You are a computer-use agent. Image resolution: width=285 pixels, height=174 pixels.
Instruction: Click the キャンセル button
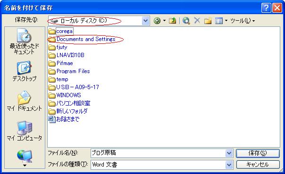pyautogui.click(x=258, y=165)
